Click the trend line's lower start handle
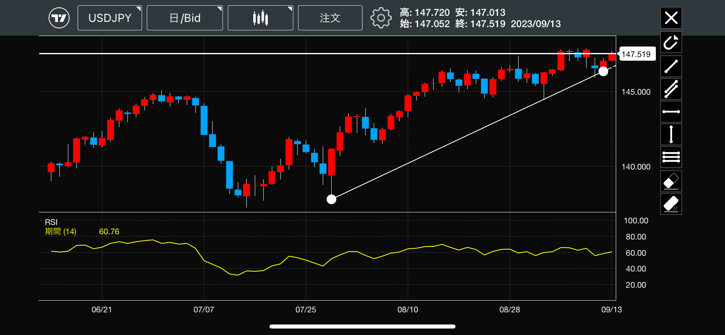 [x=331, y=199]
